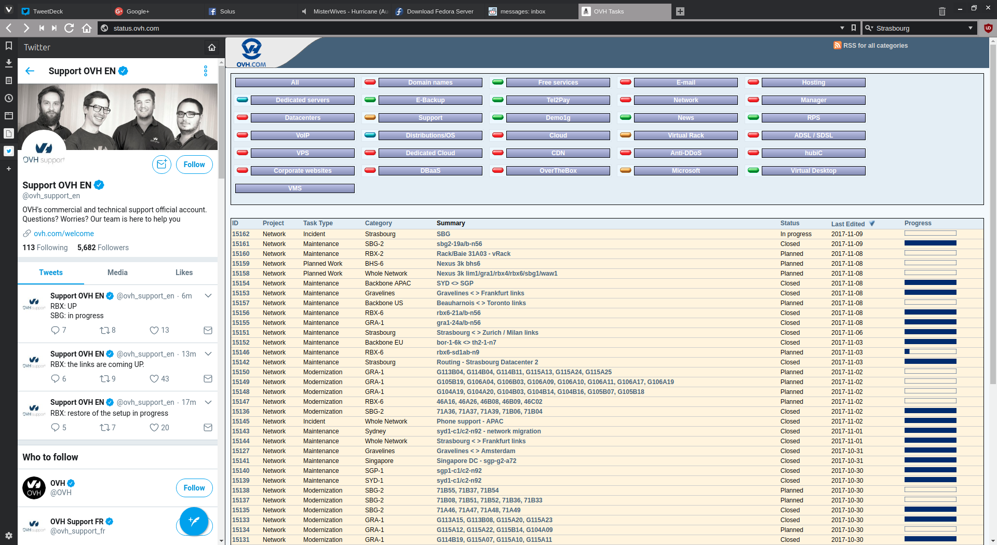Click Twitter panel home icon
Screen dimensions: 997x545
[212, 47]
